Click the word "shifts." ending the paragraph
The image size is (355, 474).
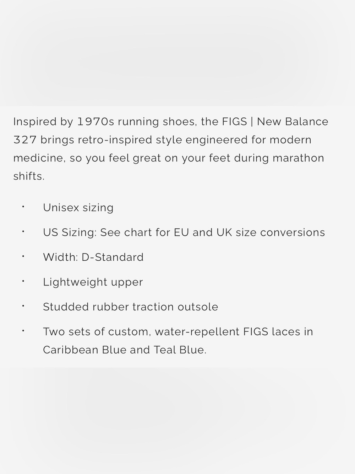click(29, 176)
